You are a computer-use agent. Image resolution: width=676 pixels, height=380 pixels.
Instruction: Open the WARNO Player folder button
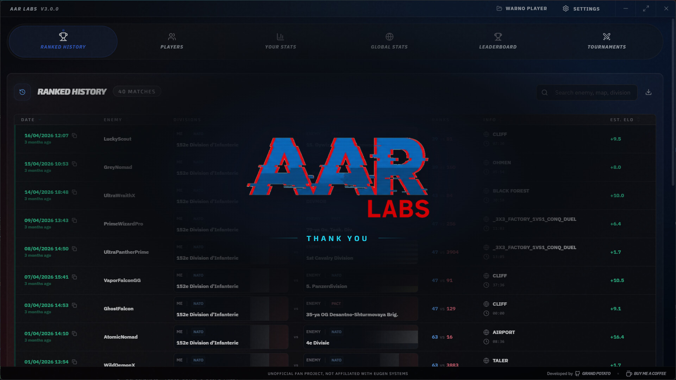[521, 8]
